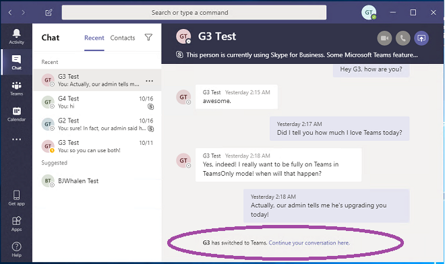Switch to the Contacts tab

click(123, 38)
